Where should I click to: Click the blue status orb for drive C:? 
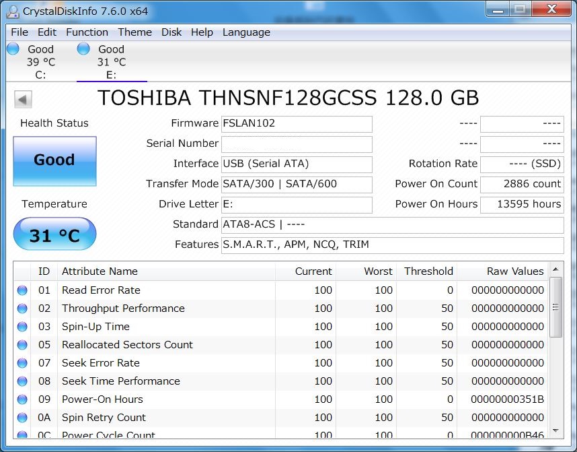point(13,49)
